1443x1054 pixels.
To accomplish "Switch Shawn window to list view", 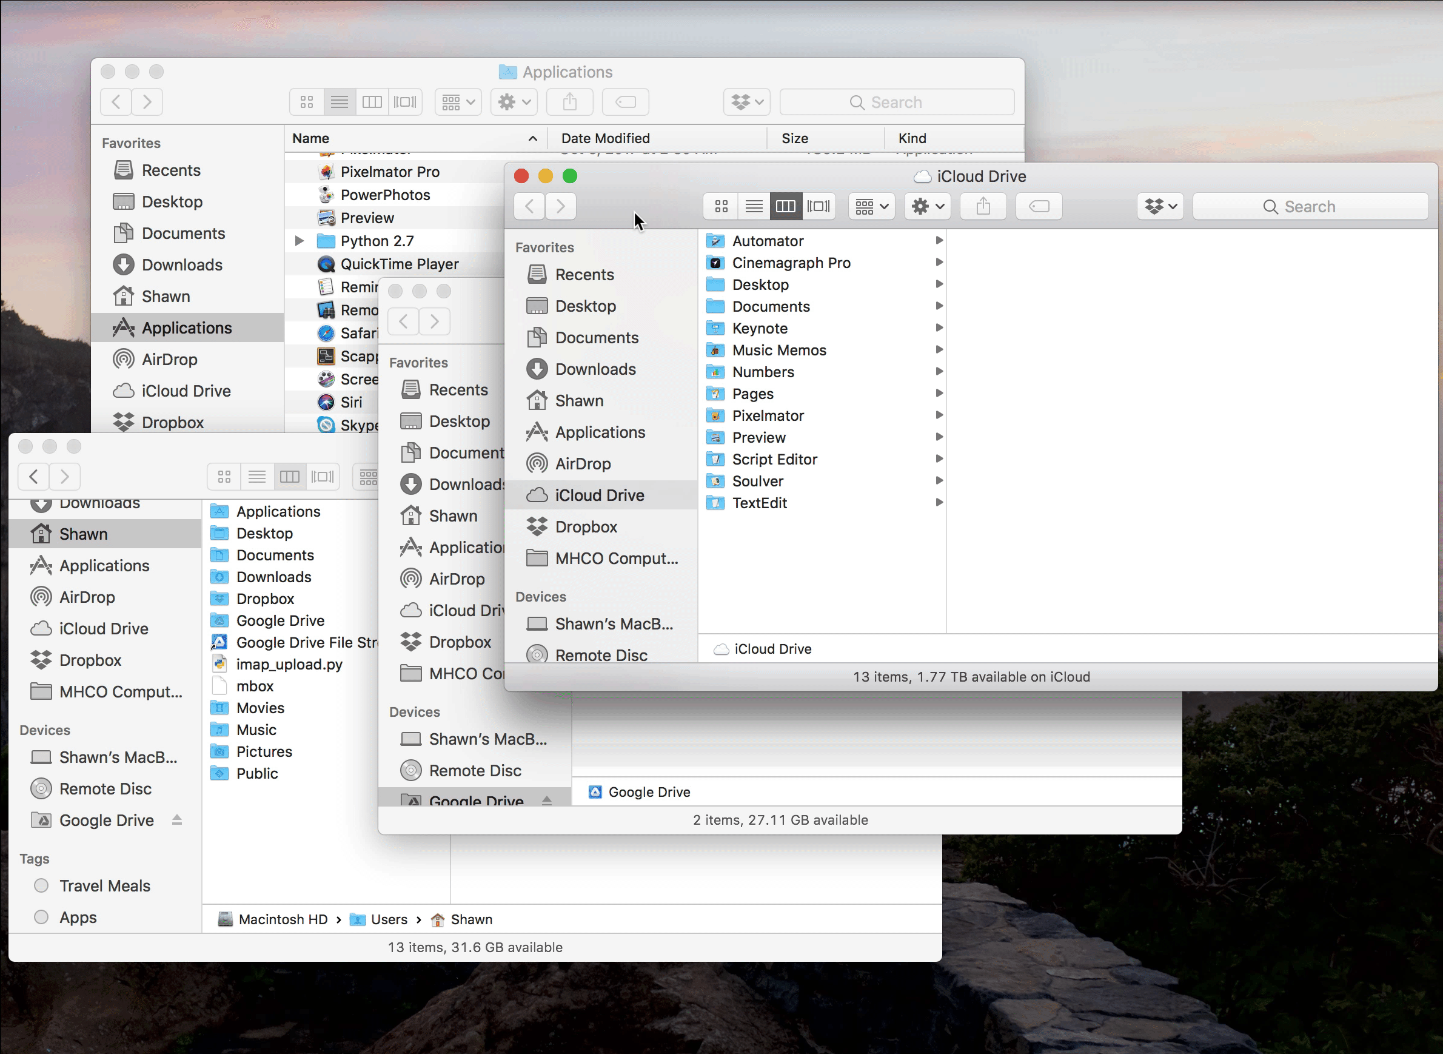I will click(257, 477).
